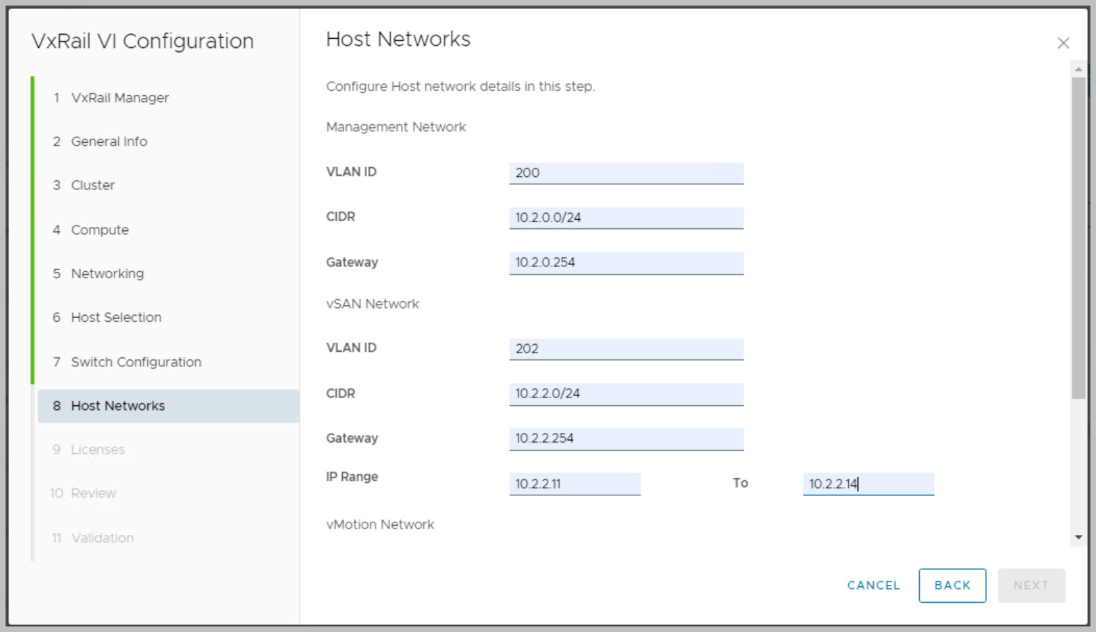Edit the Management Network CIDR field
The width and height of the screenshot is (1096, 632).
[626, 218]
